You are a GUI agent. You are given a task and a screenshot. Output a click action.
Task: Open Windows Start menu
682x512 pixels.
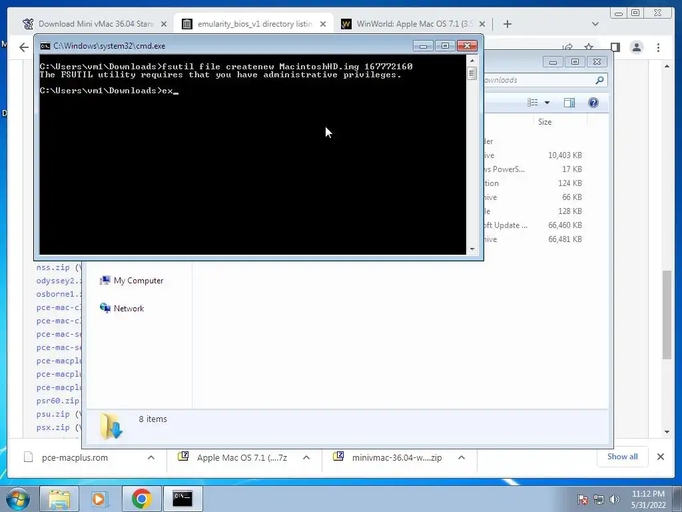[18, 499]
